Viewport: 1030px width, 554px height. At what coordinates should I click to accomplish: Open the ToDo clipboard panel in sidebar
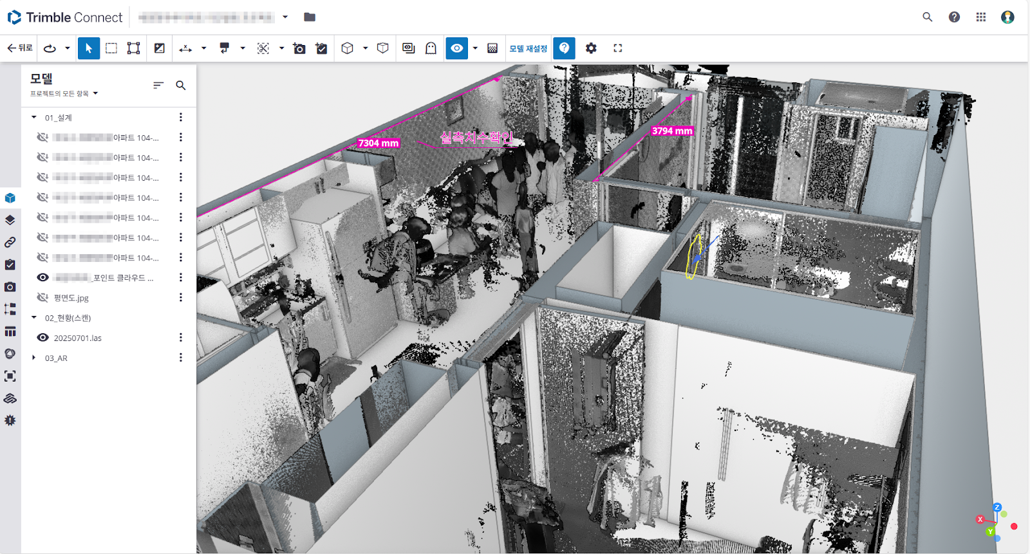pos(10,264)
